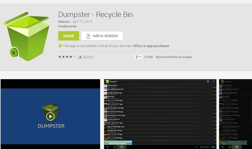The height and width of the screenshot is (149, 252).
Task: Click the back arrow in the screenshot's navigation bar
Action: click(108, 147)
